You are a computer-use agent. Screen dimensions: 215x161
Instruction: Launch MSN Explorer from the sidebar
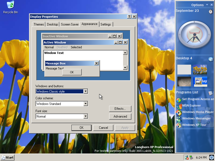point(191,106)
